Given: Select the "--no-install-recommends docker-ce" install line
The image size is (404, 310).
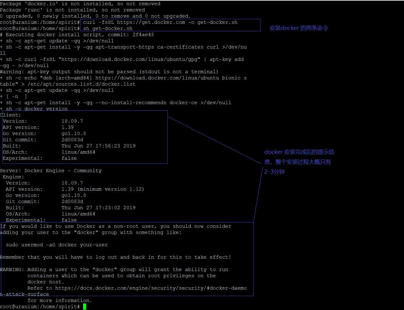Looking at the screenshot, I should pyautogui.click(x=116, y=103).
